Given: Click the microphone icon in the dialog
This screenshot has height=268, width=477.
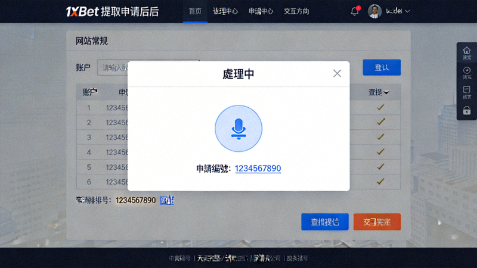Looking at the screenshot, I should [x=238, y=129].
